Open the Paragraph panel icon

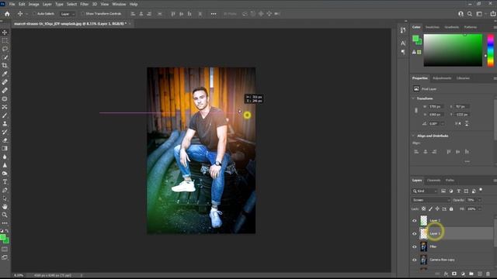click(x=403, y=52)
